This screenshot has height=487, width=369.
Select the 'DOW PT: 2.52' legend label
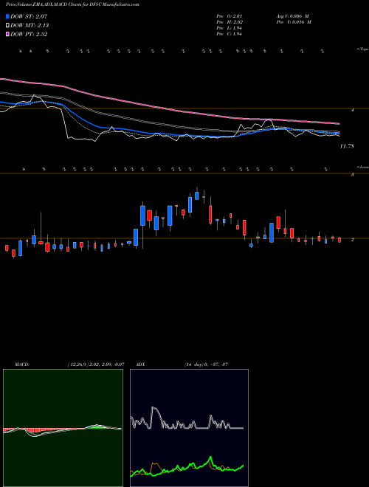point(29,34)
